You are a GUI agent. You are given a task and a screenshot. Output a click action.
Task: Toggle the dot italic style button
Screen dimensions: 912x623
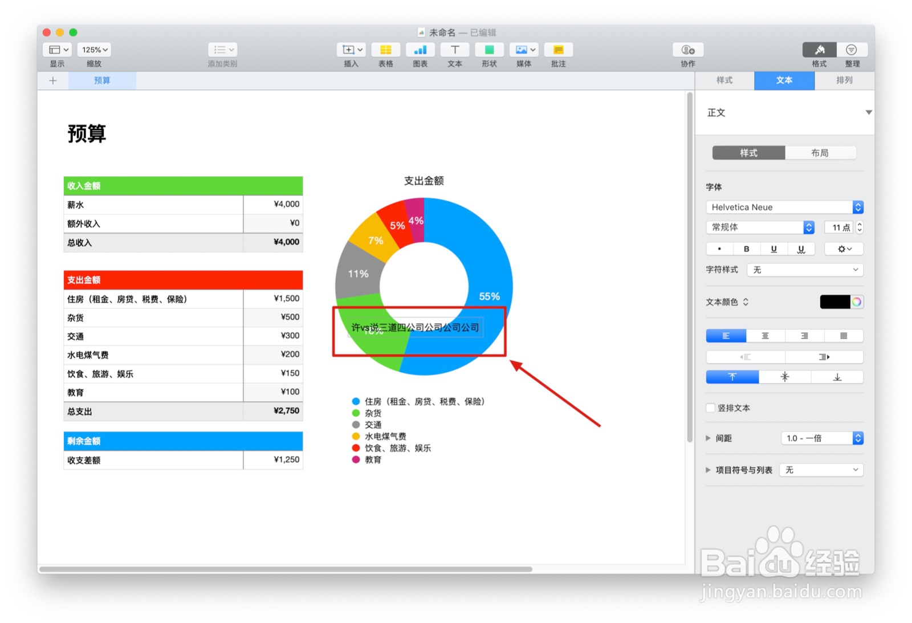tap(719, 249)
